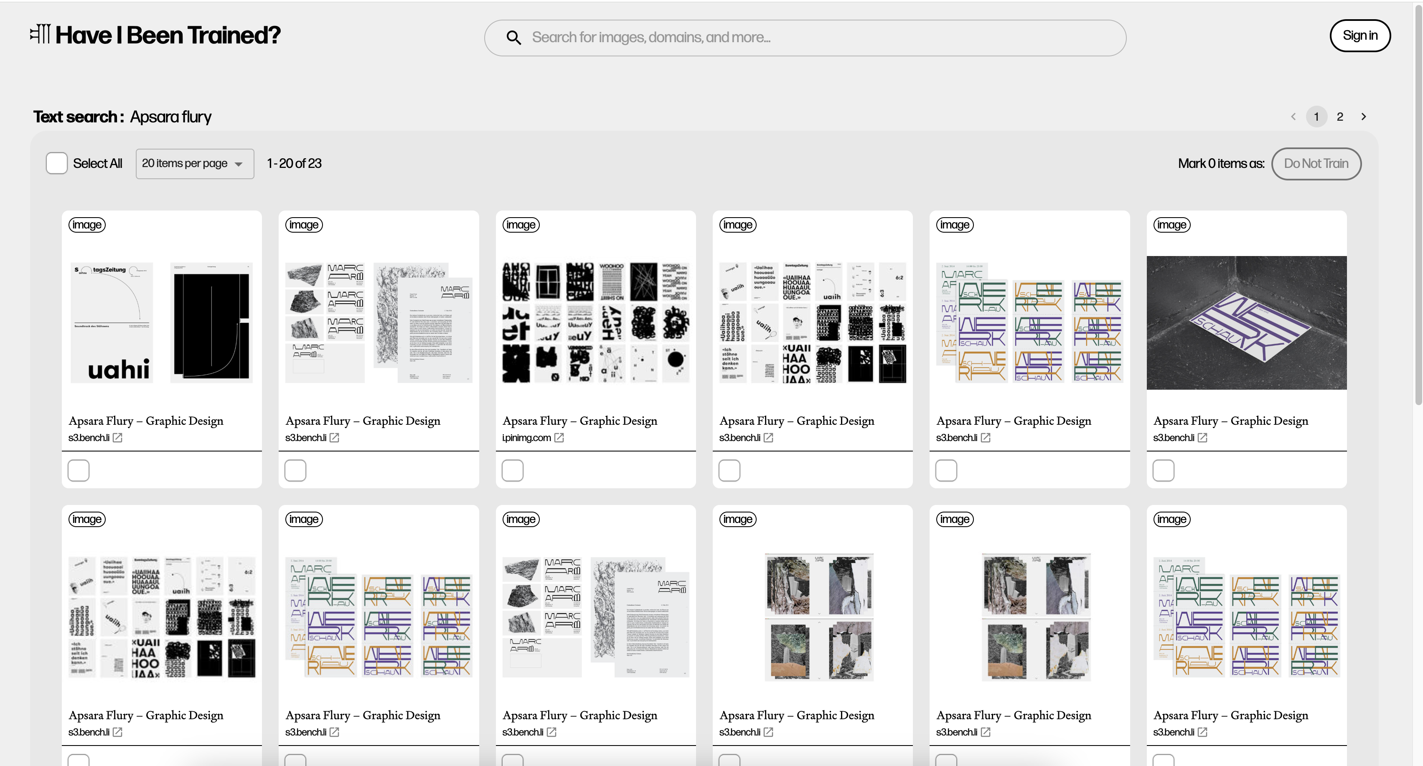The width and height of the screenshot is (1423, 766).
Task: Open external link icon of top-row uaiih poster grid card
Action: (x=768, y=437)
